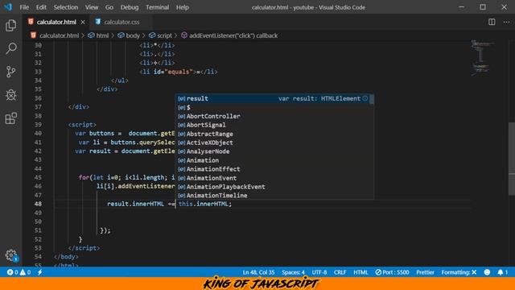Click line number 39
Screen dimensions: 515x290
click(x=38, y=125)
